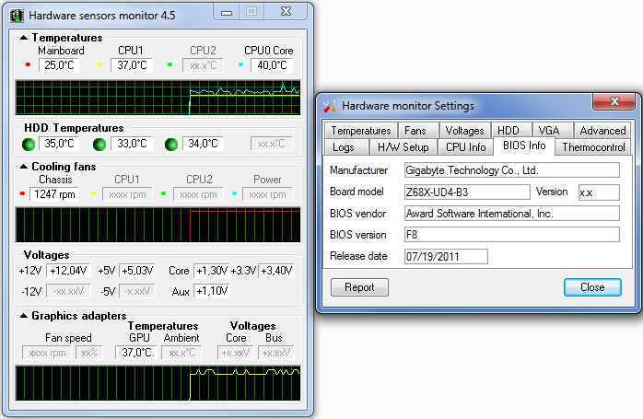Switch to the CPU Info tab
The width and height of the screenshot is (643, 419).
click(465, 146)
